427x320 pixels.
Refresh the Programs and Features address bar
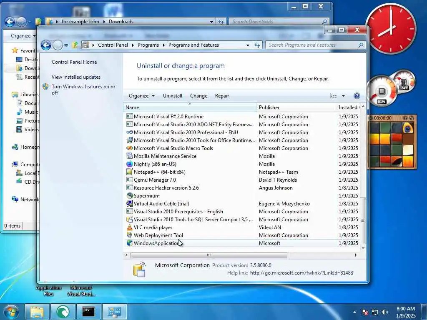click(x=257, y=45)
